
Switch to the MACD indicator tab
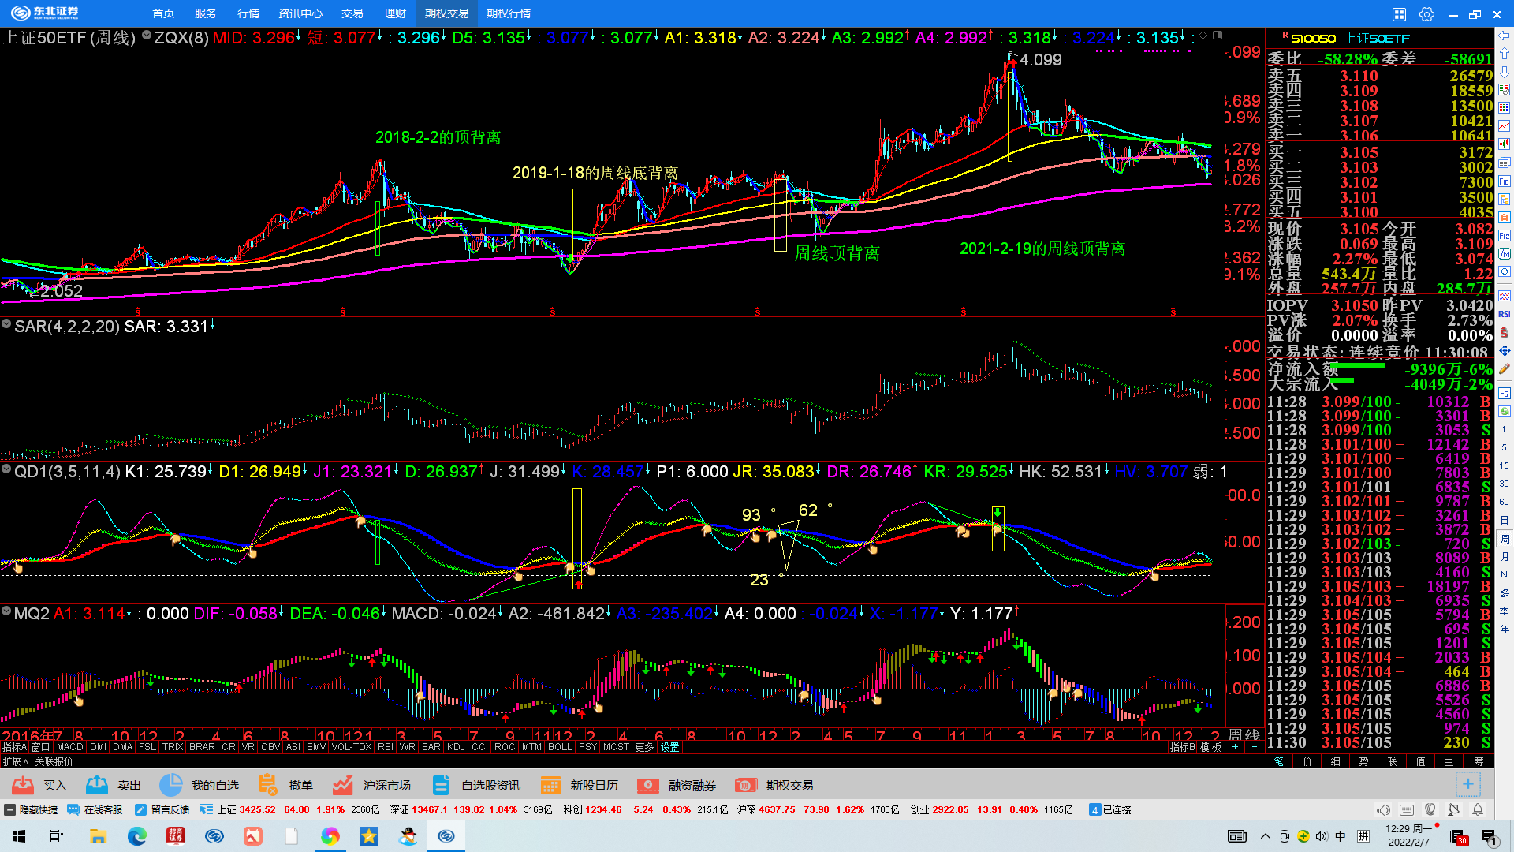[69, 747]
